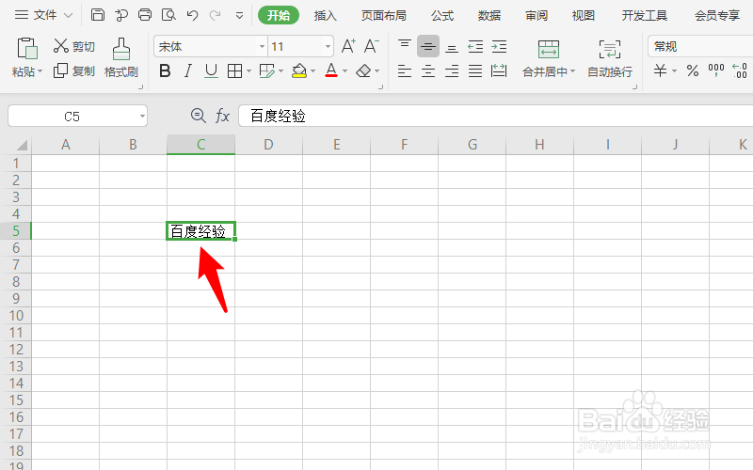The height and width of the screenshot is (470, 753).
Task: Click the C5 Name Box field
Action: click(77, 116)
